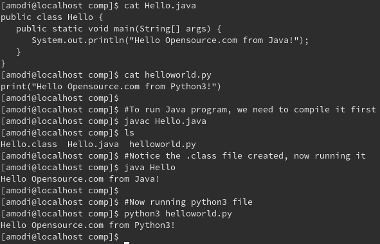
Task: Click the '#To run Java program' comment
Action: pyautogui.click(x=250, y=110)
